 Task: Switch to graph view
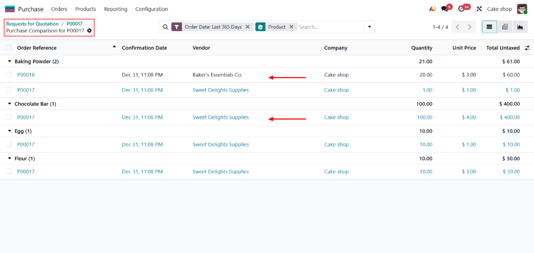[520, 27]
